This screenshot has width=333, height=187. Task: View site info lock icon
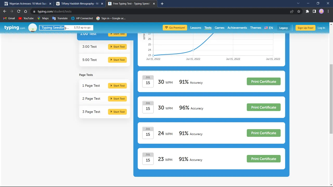pos(34,11)
